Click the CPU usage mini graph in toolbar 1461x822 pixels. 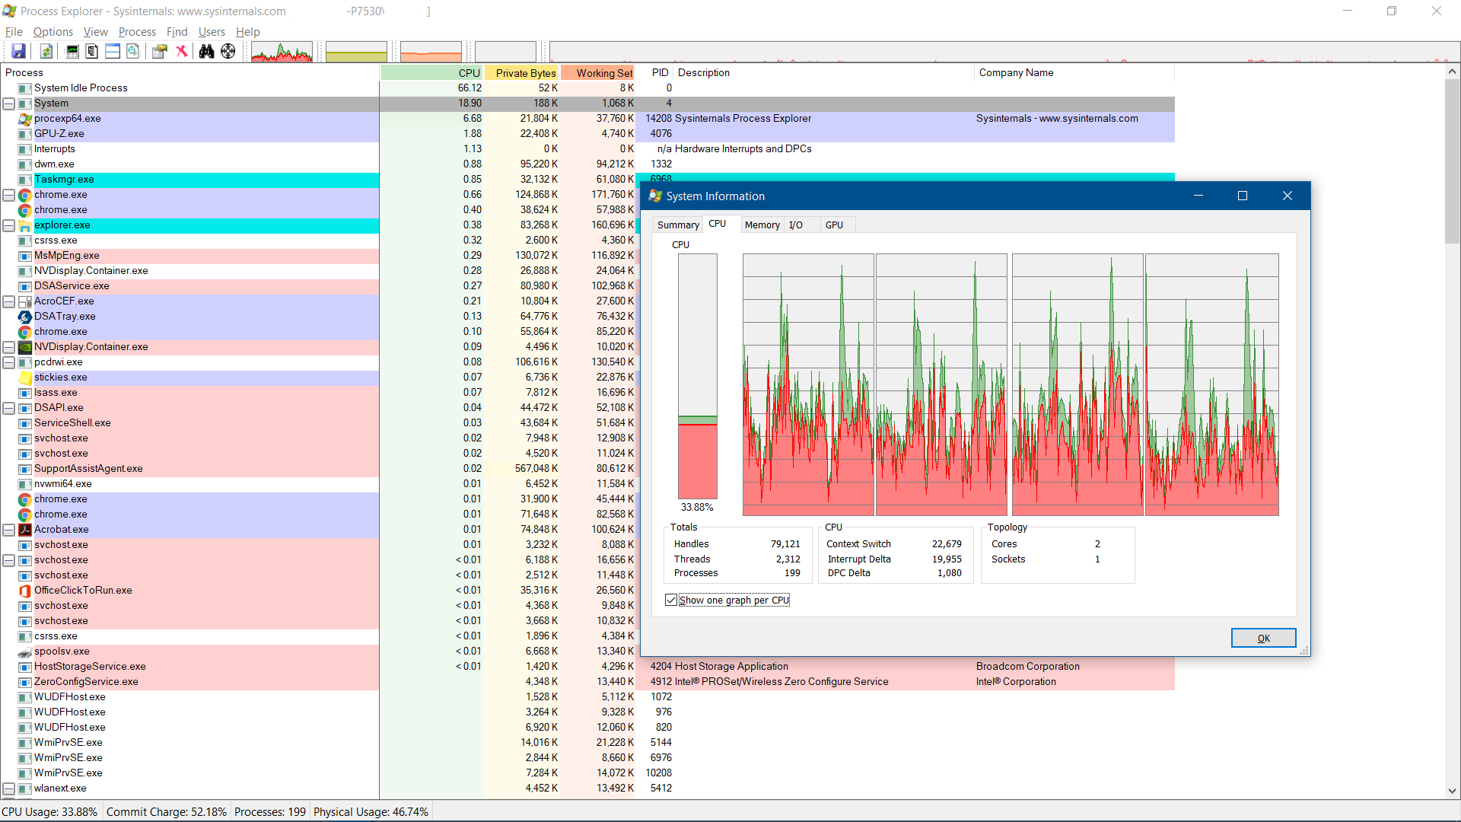coord(282,52)
